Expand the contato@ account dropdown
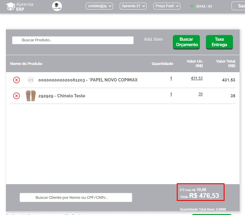The height and width of the screenshot is (215, 245). [x=99, y=6]
